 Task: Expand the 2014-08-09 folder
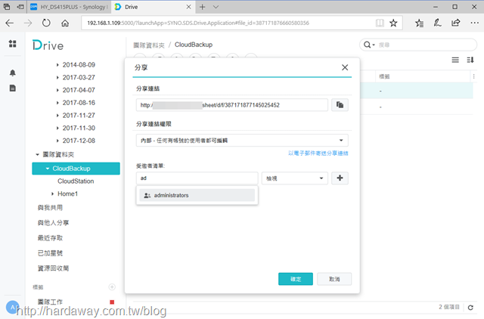(x=57, y=65)
